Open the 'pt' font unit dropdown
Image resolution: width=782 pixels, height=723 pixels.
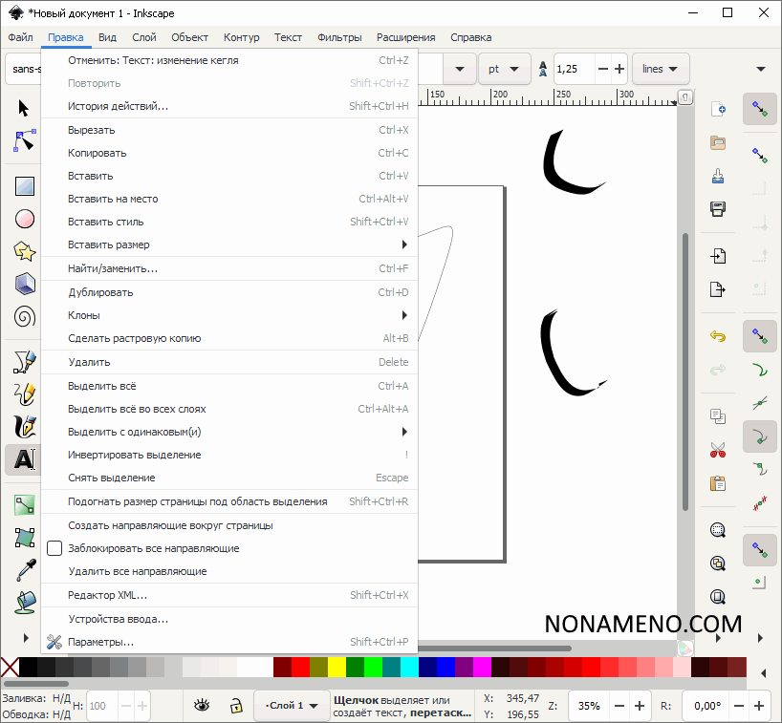pos(505,69)
